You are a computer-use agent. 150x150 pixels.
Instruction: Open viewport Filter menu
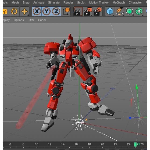31,20
